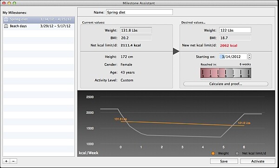The image size is (279, 168).
Task: Select the Beach days milestone row
Action: 39,26
